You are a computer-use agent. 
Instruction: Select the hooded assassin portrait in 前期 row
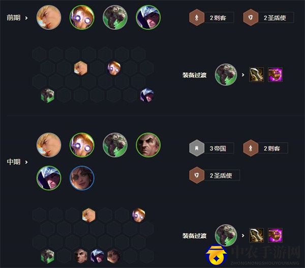pos(148,17)
